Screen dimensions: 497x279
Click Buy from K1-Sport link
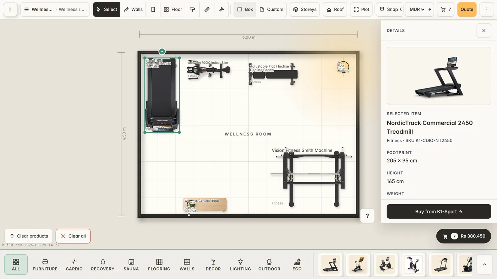(439, 211)
